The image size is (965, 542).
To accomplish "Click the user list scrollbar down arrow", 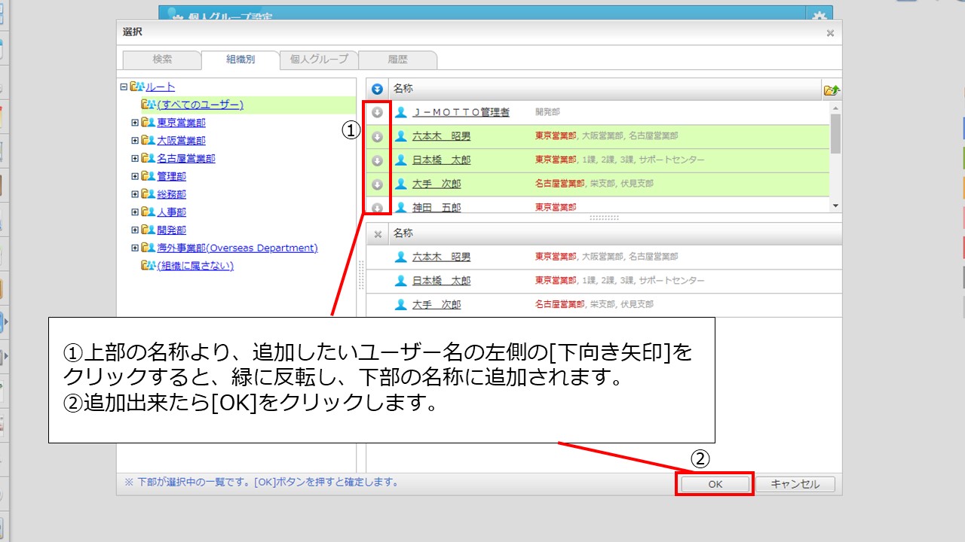I will 835,206.
